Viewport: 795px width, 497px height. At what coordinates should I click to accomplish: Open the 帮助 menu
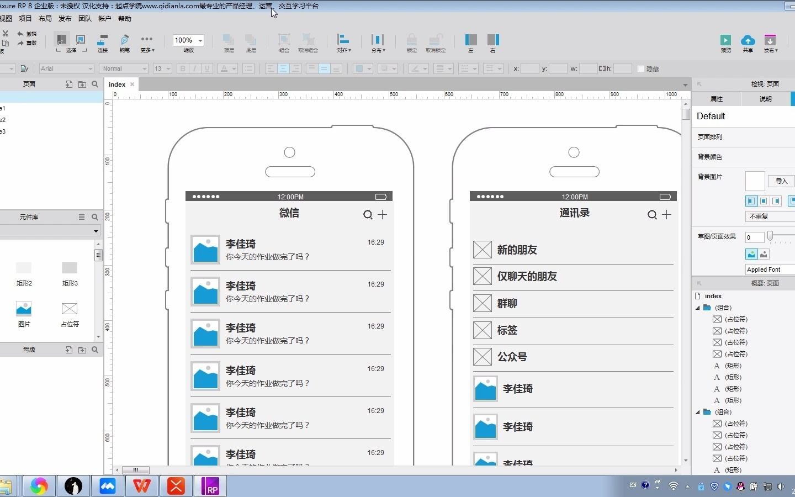click(x=125, y=19)
